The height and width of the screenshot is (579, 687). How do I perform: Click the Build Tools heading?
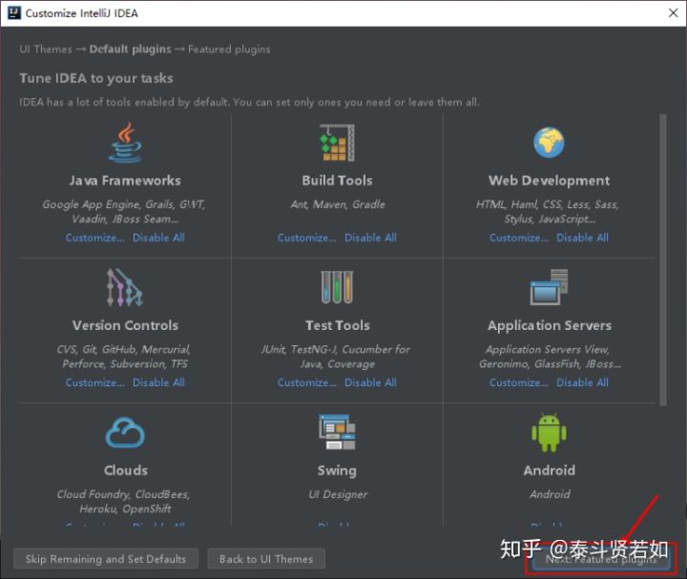click(x=337, y=180)
